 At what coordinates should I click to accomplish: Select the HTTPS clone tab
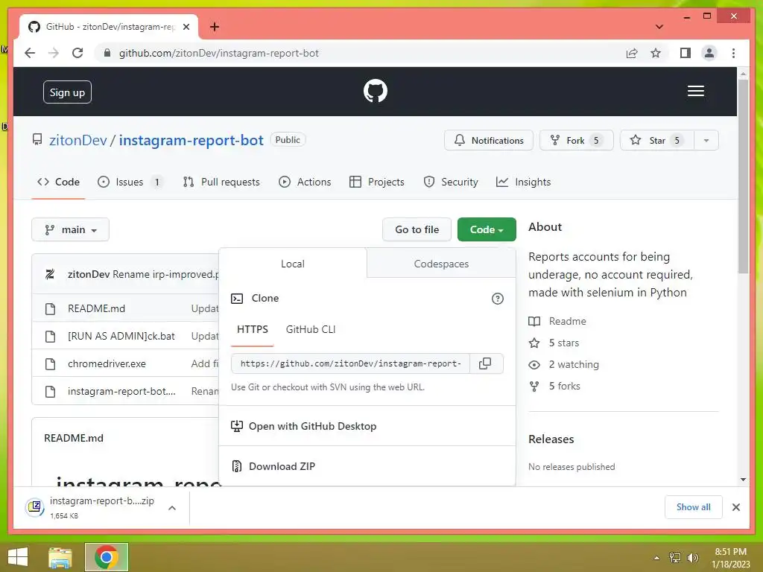pos(252,330)
